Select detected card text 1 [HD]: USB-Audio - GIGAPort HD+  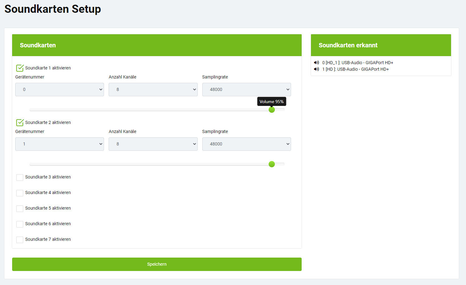pyautogui.click(x=355, y=69)
